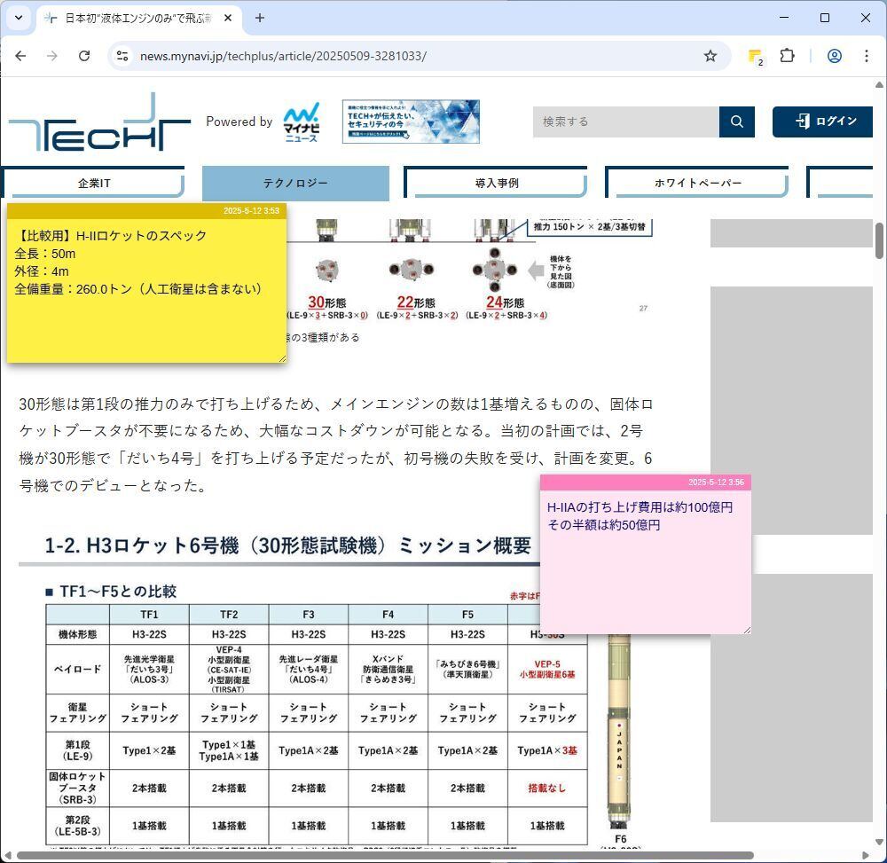Screen dimensions: 887x863
Task: Click the vertical page scrollbar thumb
Action: point(879,240)
